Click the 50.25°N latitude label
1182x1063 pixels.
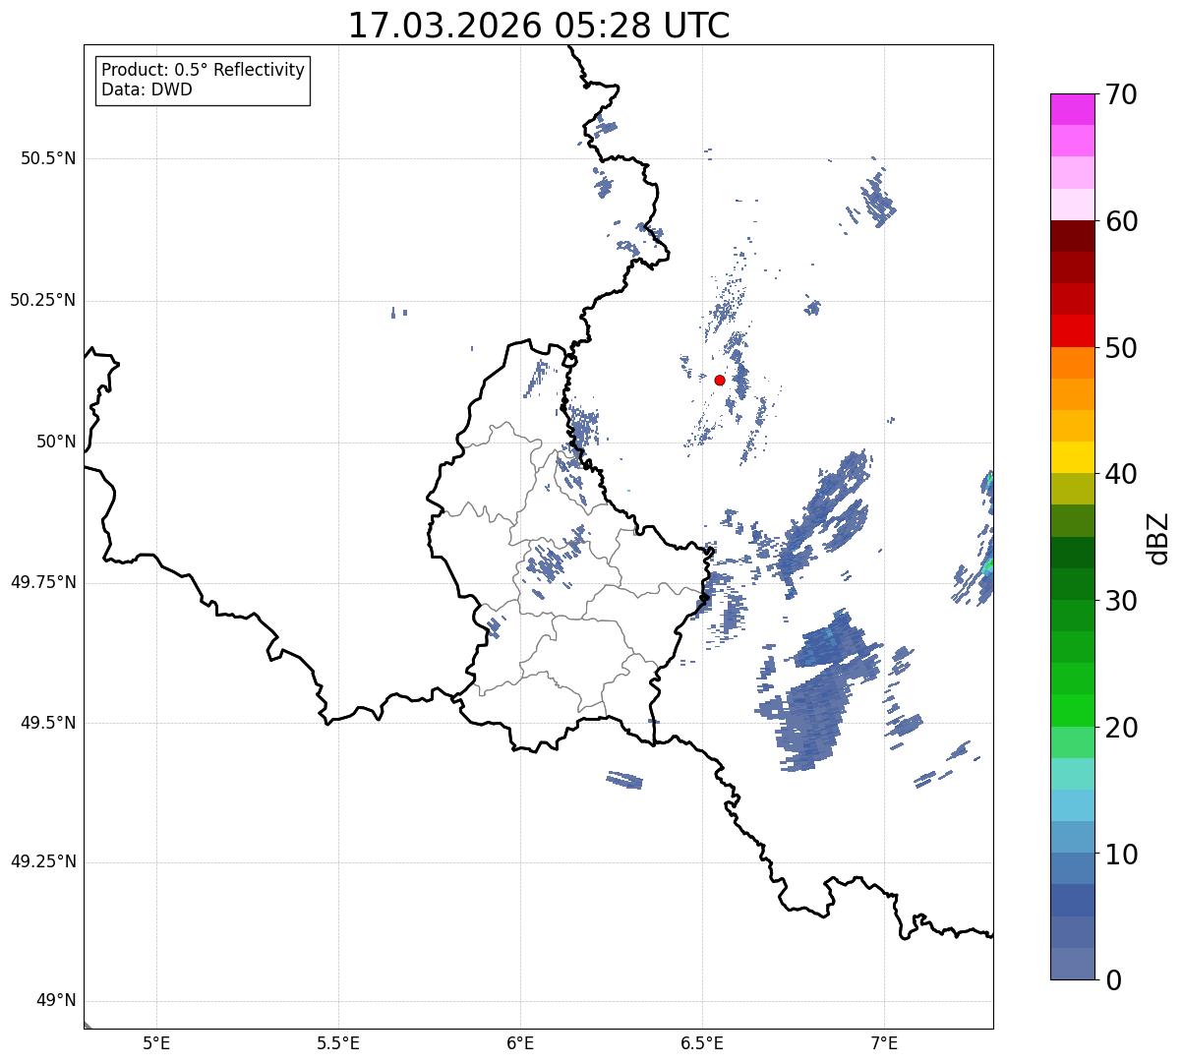42,300
